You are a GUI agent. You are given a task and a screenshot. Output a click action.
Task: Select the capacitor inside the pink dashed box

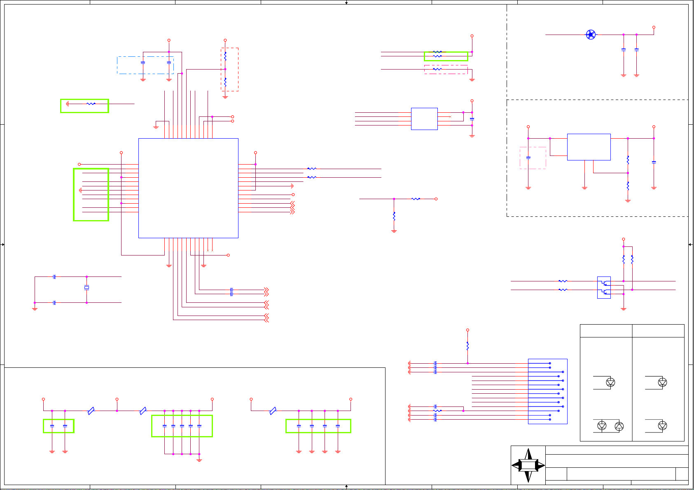[x=528, y=157]
